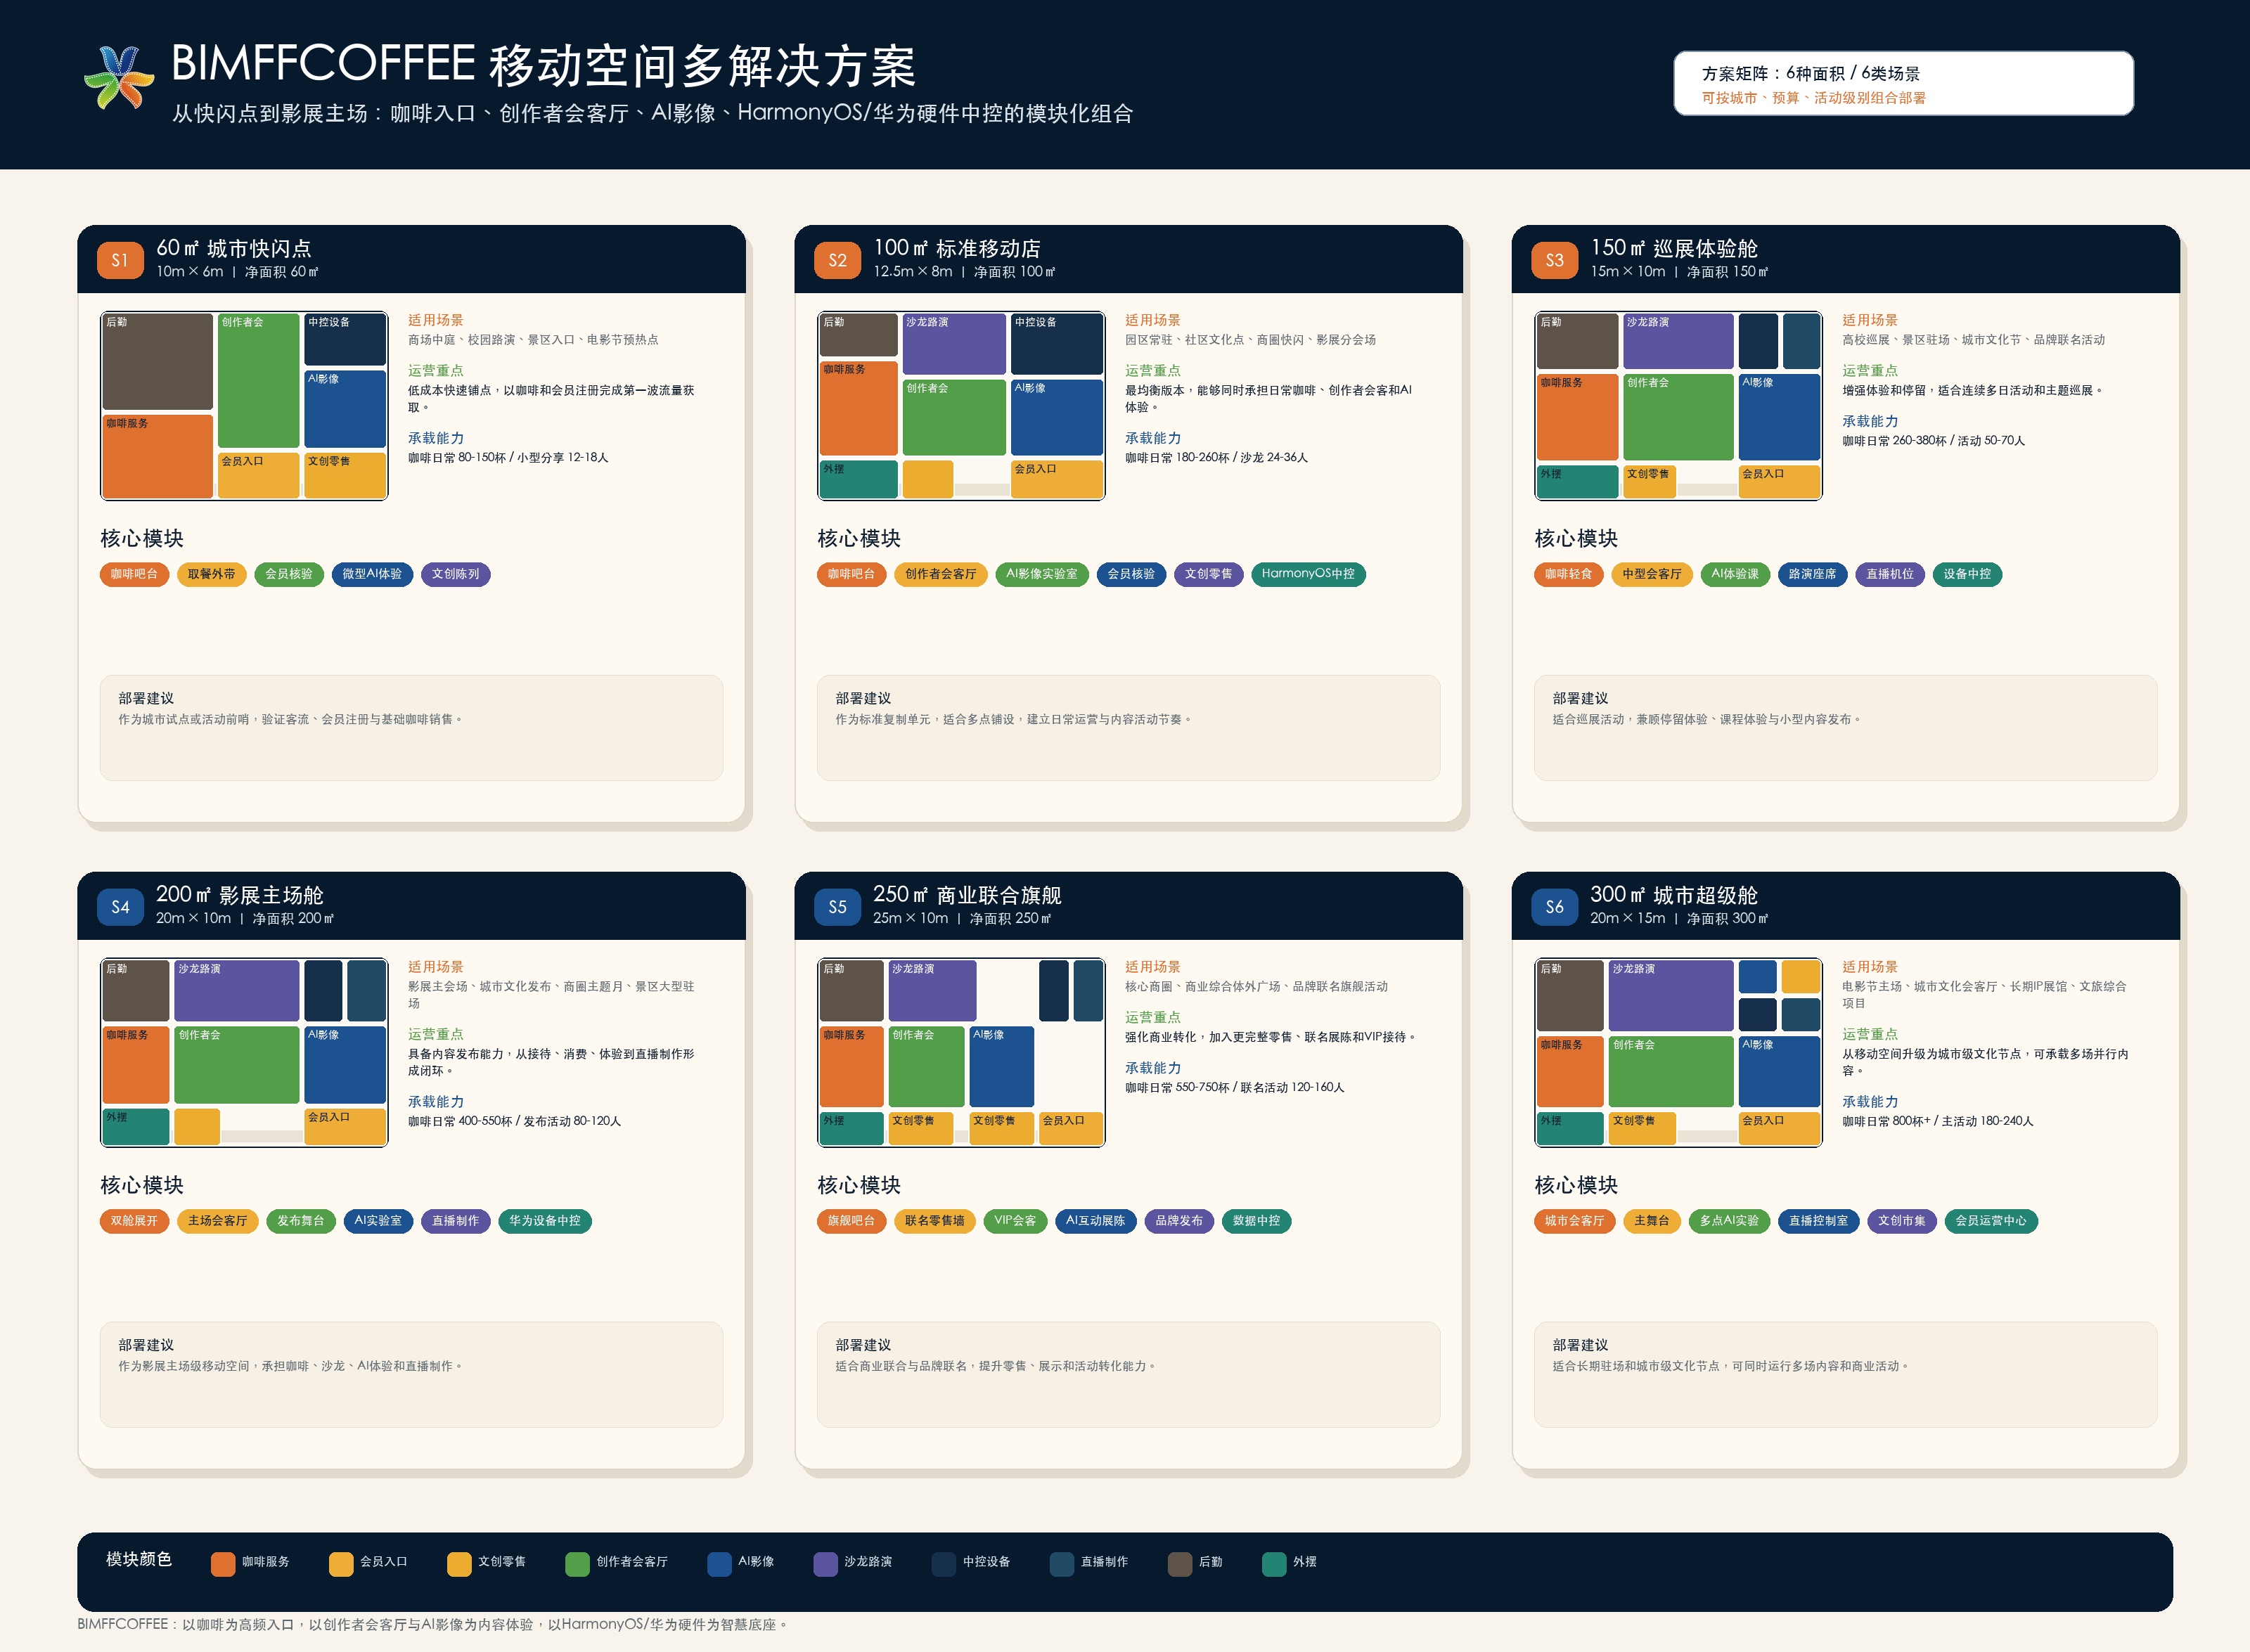The height and width of the screenshot is (1652, 2250).
Task: Click the 城市会客厅 module tag
Action: coord(1575,1221)
